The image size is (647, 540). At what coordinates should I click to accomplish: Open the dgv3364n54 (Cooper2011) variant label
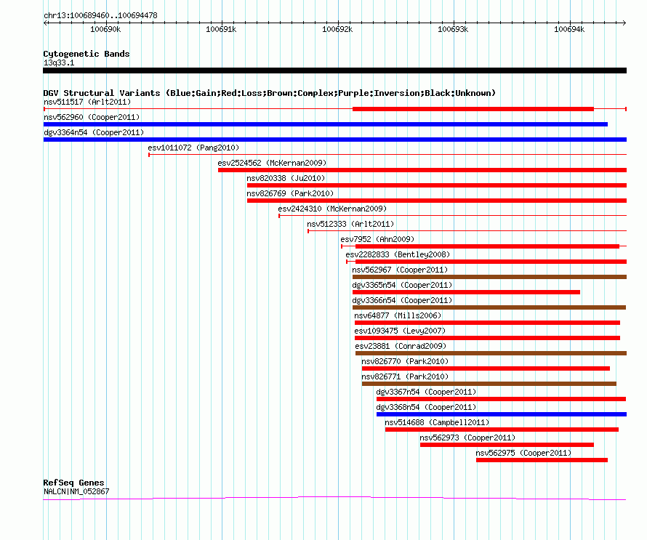[94, 132]
